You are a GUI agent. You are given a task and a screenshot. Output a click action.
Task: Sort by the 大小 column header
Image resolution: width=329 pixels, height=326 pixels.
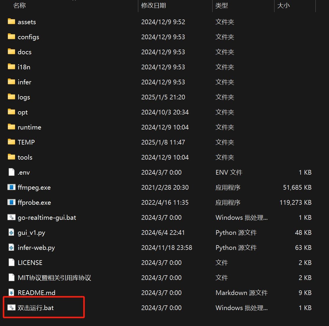283,5
